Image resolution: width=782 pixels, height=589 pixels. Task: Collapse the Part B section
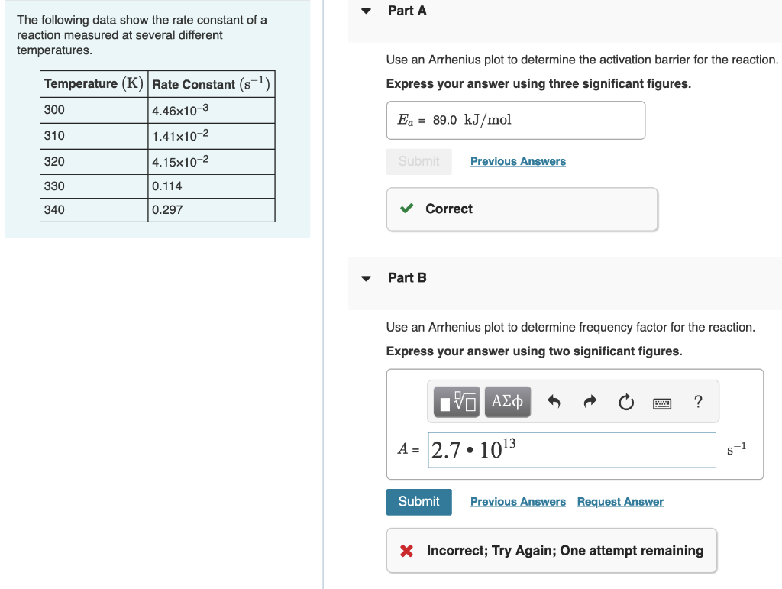click(x=366, y=277)
